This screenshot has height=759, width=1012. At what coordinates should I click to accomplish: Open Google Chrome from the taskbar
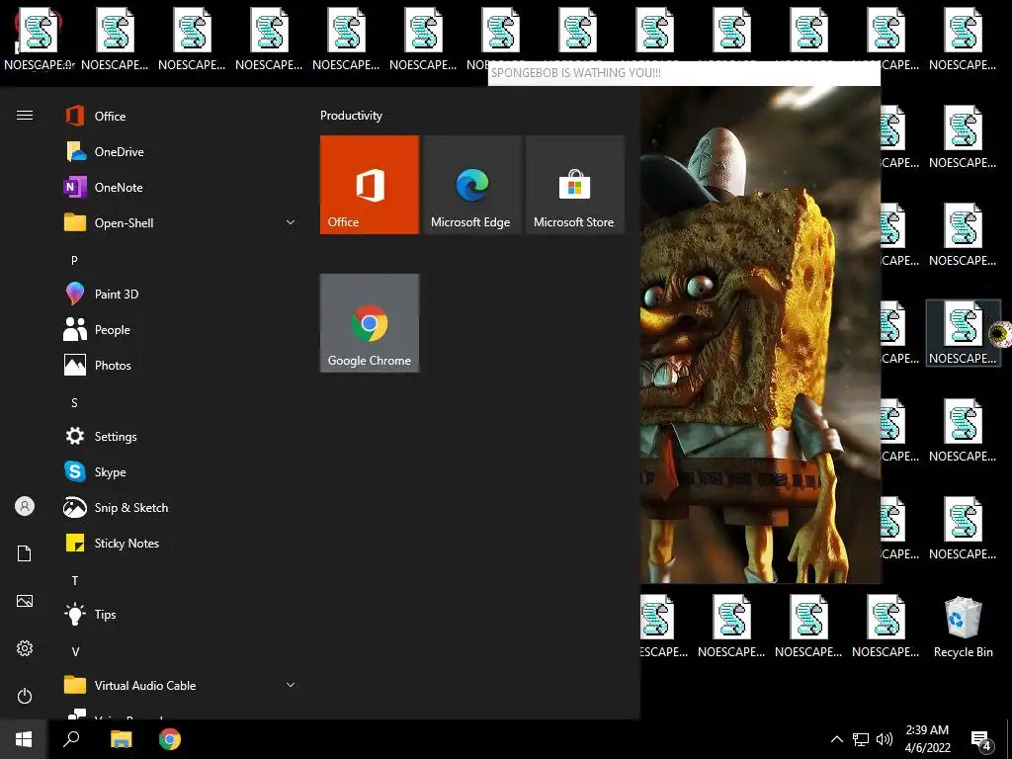coord(170,739)
